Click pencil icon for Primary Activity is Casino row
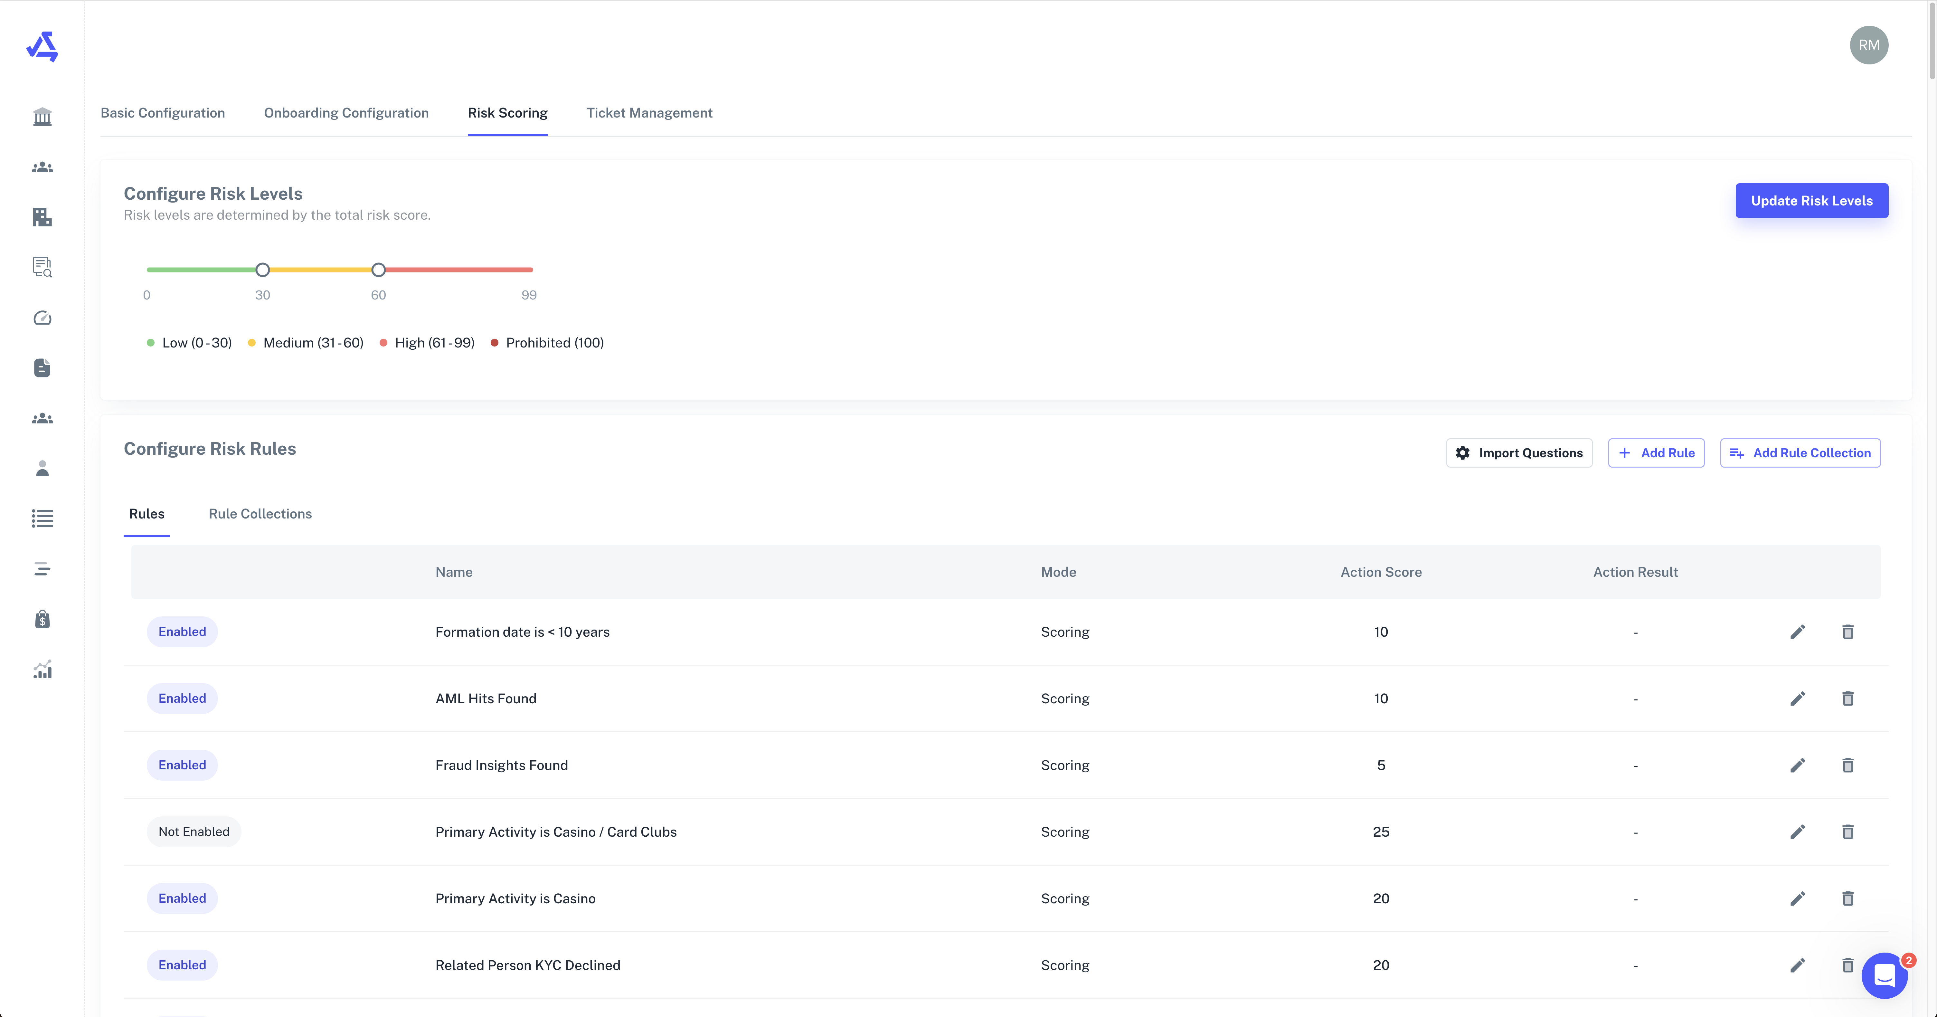Screen dimensions: 1937x1017 [x=1798, y=898]
